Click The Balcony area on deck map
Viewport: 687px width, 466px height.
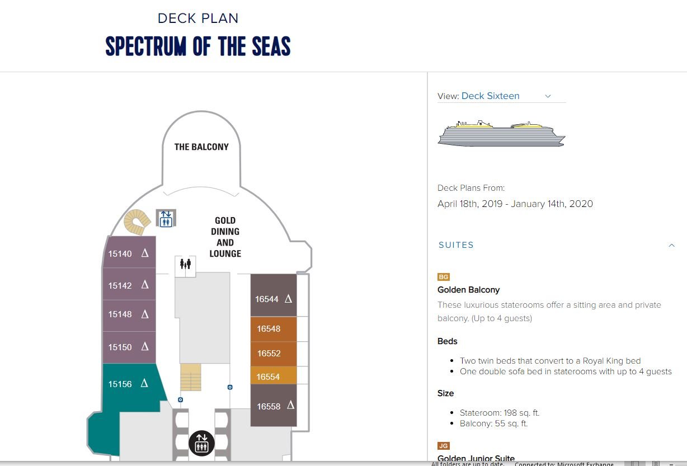click(201, 147)
